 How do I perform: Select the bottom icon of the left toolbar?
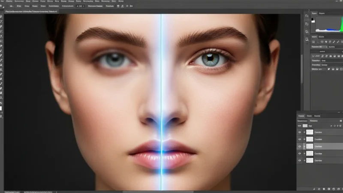(1, 117)
